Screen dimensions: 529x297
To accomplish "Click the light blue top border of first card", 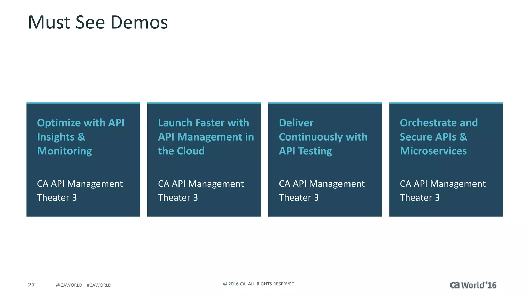I will [x=83, y=103].
